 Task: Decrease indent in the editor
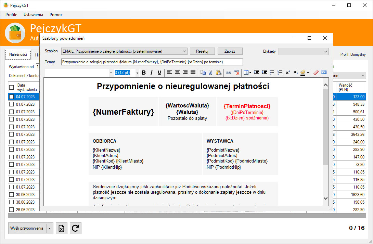[256, 73]
